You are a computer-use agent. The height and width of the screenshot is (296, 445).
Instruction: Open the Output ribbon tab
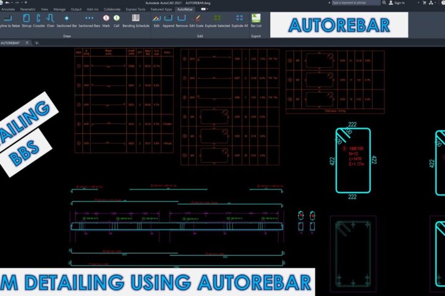(76, 9)
